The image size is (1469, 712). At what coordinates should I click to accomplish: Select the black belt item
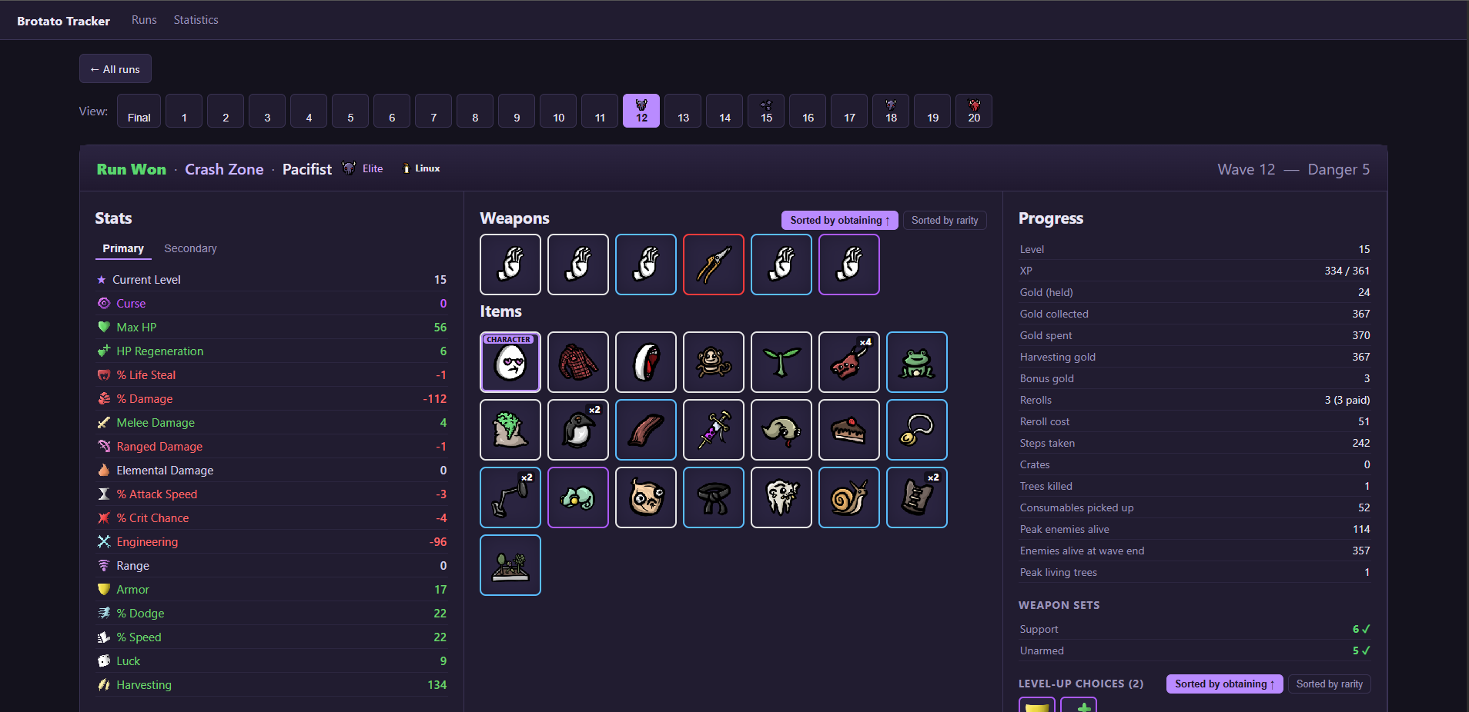coord(714,497)
